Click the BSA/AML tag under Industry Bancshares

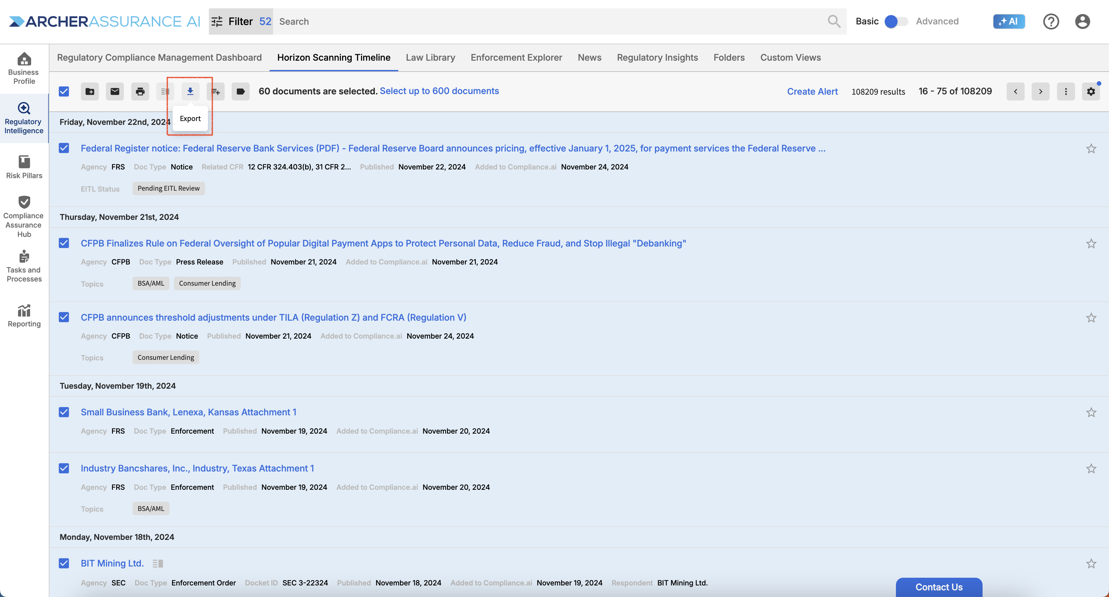[x=151, y=509]
